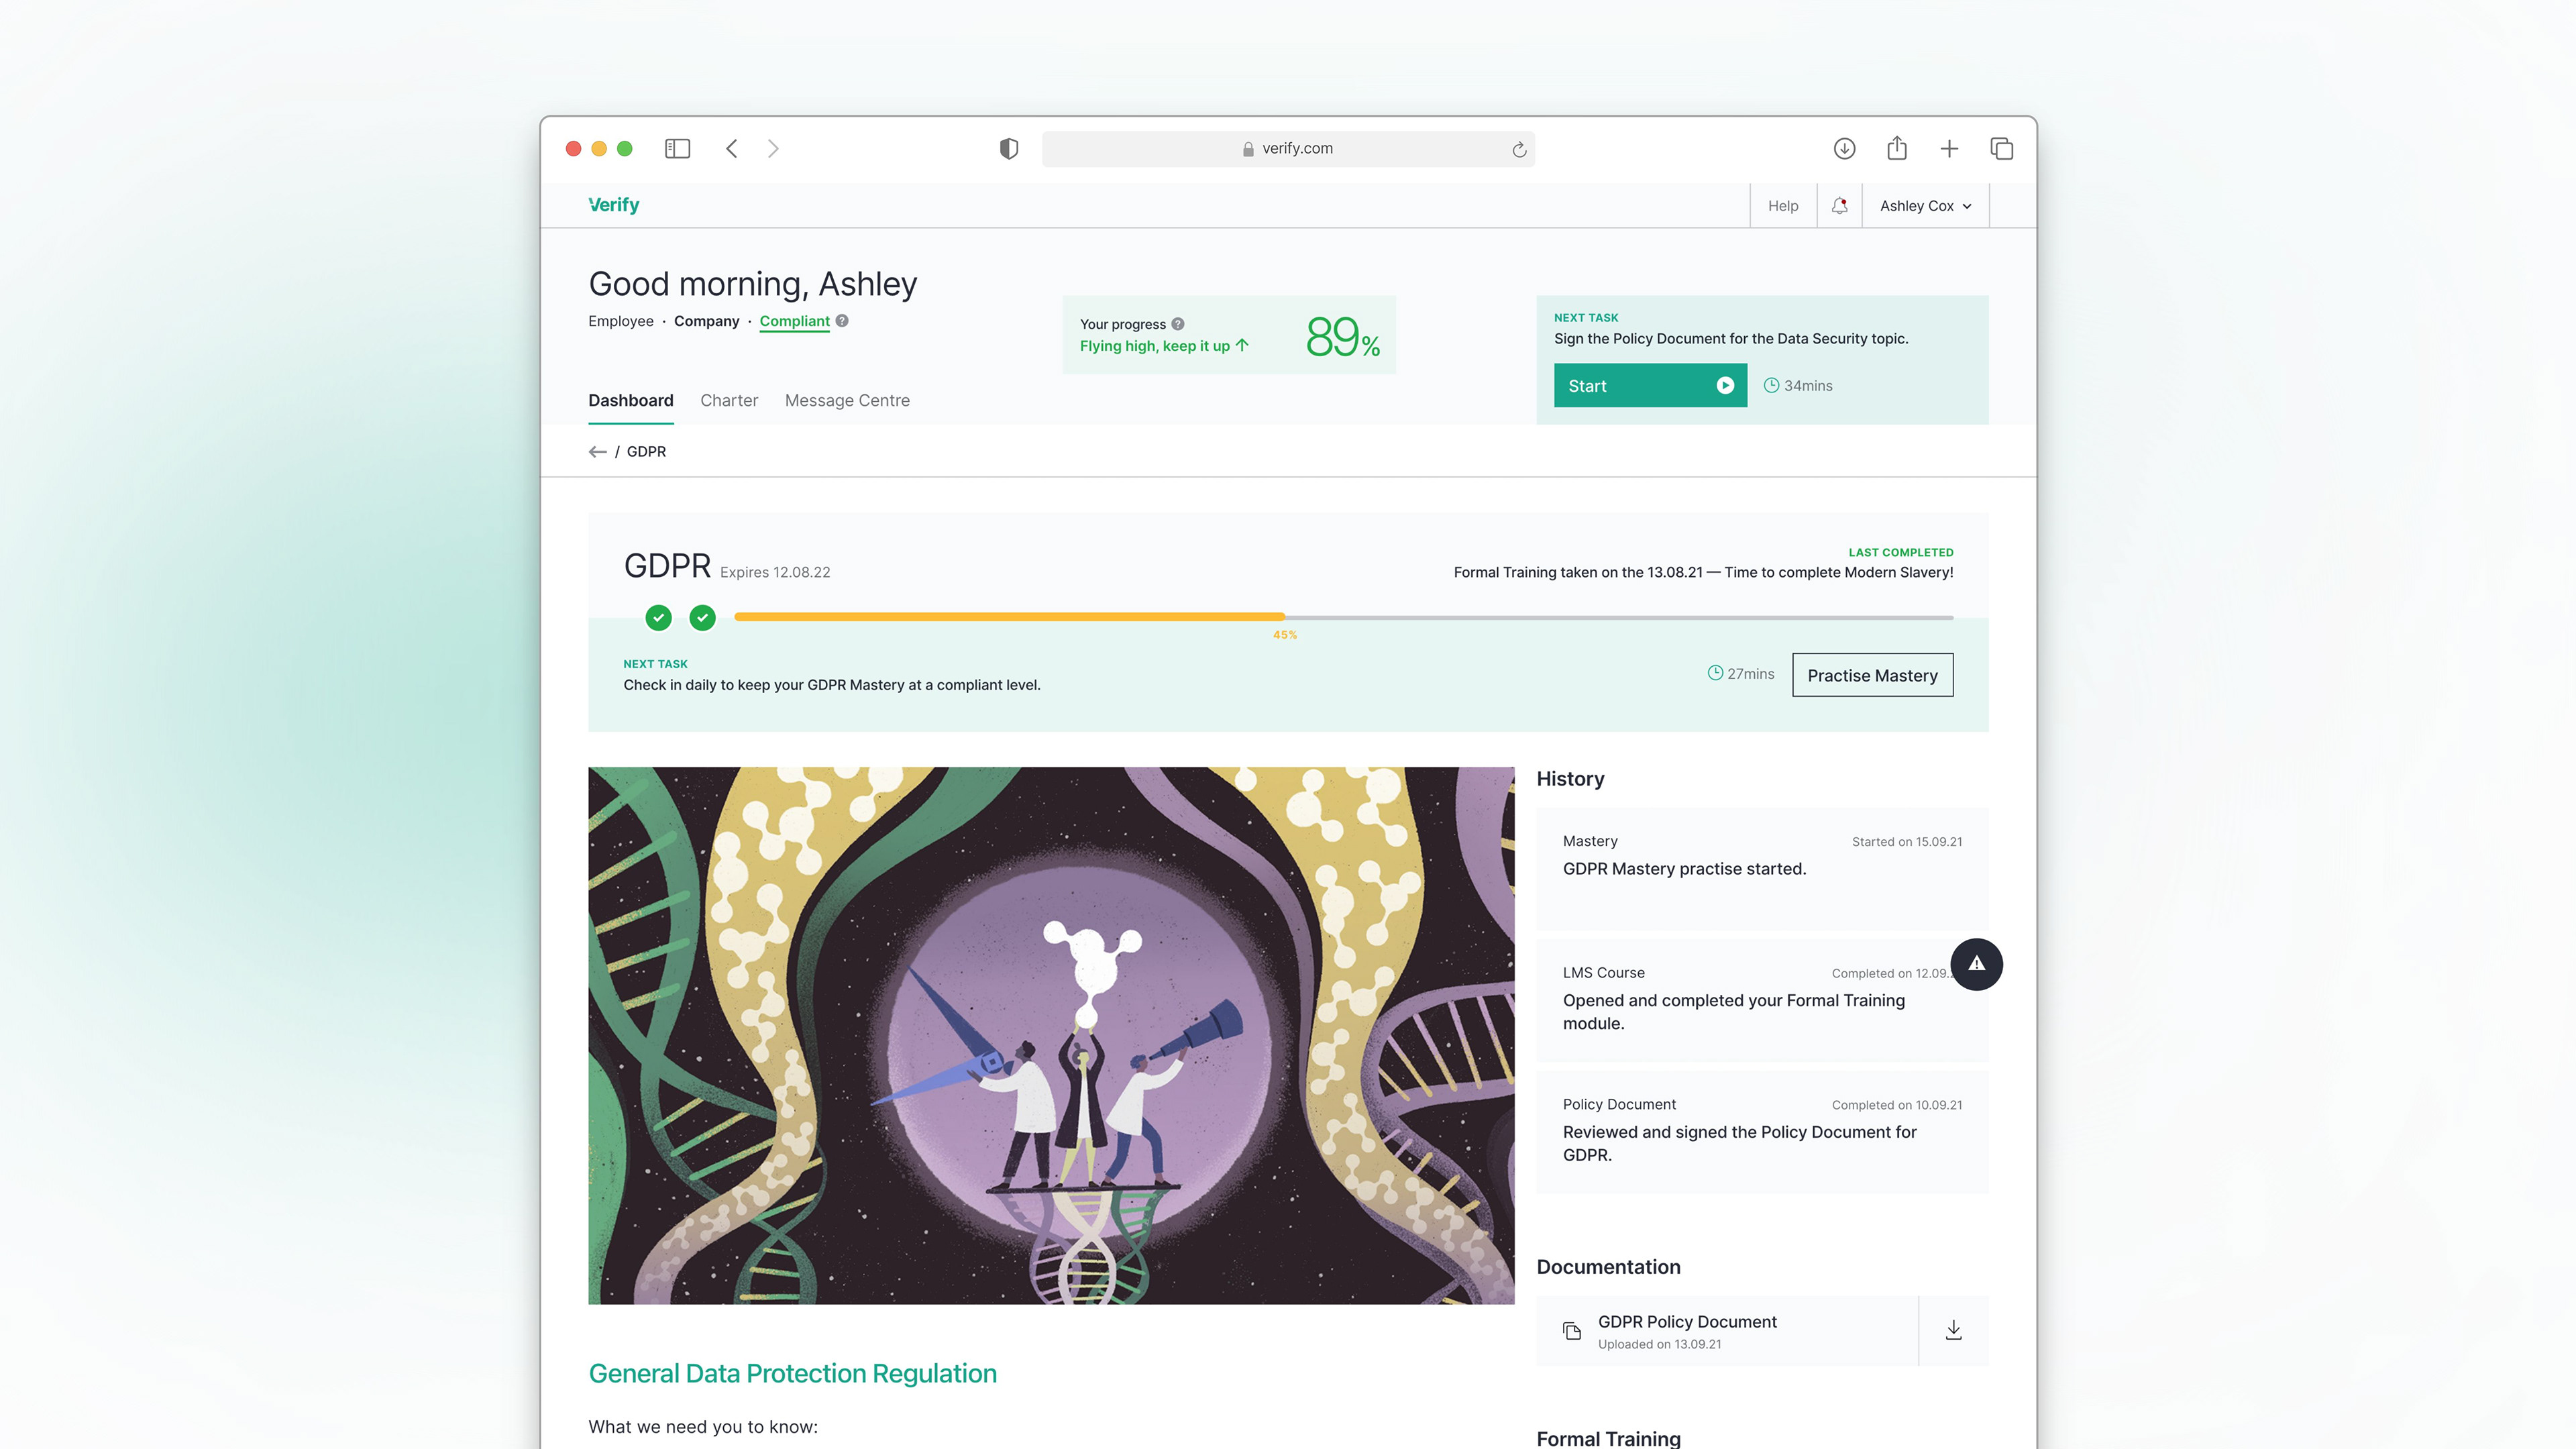2576x1449 pixels.
Task: Click the second green completed checkmark
Action: click(703, 618)
